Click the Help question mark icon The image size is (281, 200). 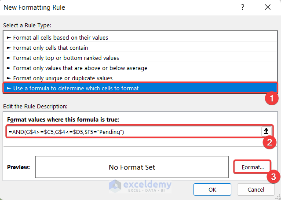243,7
